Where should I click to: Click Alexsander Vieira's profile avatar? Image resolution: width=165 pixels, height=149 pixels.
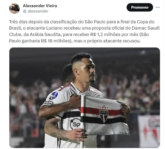click(14, 9)
